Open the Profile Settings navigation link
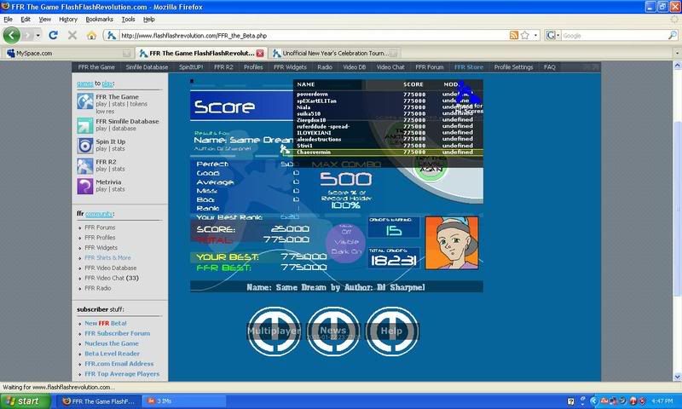The image size is (682, 409). point(513,66)
